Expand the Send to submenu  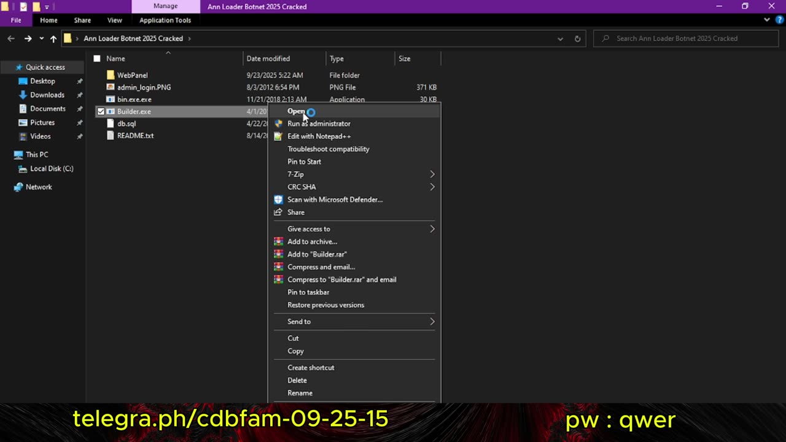point(354,322)
